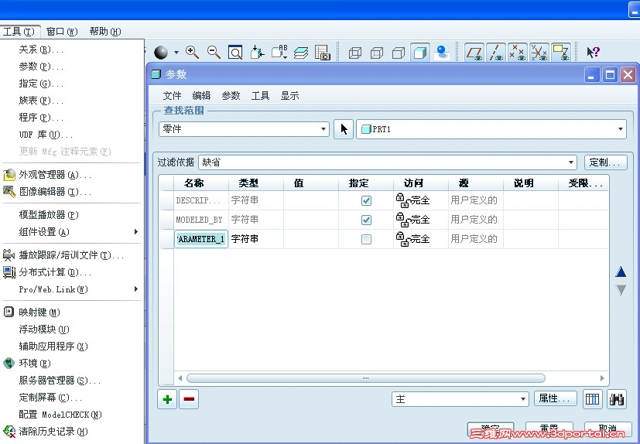Uncheck 指定 checkbox for DESCRIP row
The width and height of the screenshot is (640, 444).
pos(366,200)
